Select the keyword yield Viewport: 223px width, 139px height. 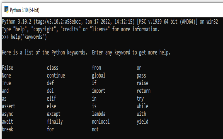coord(142,122)
